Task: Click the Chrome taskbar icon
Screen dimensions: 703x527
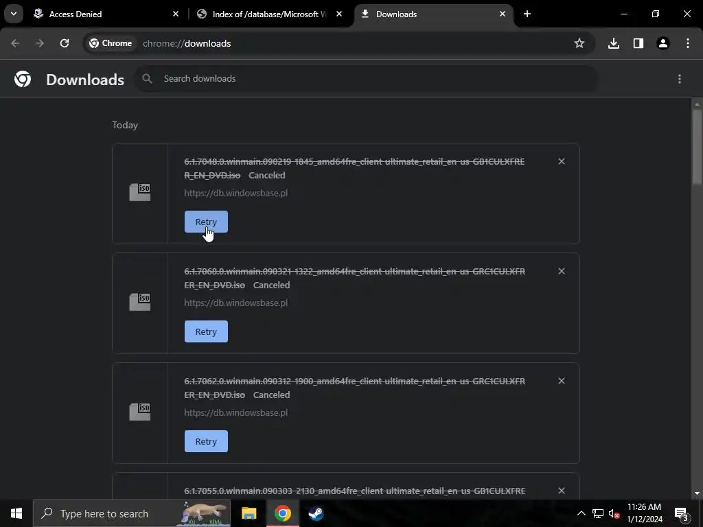Action: tap(282, 513)
